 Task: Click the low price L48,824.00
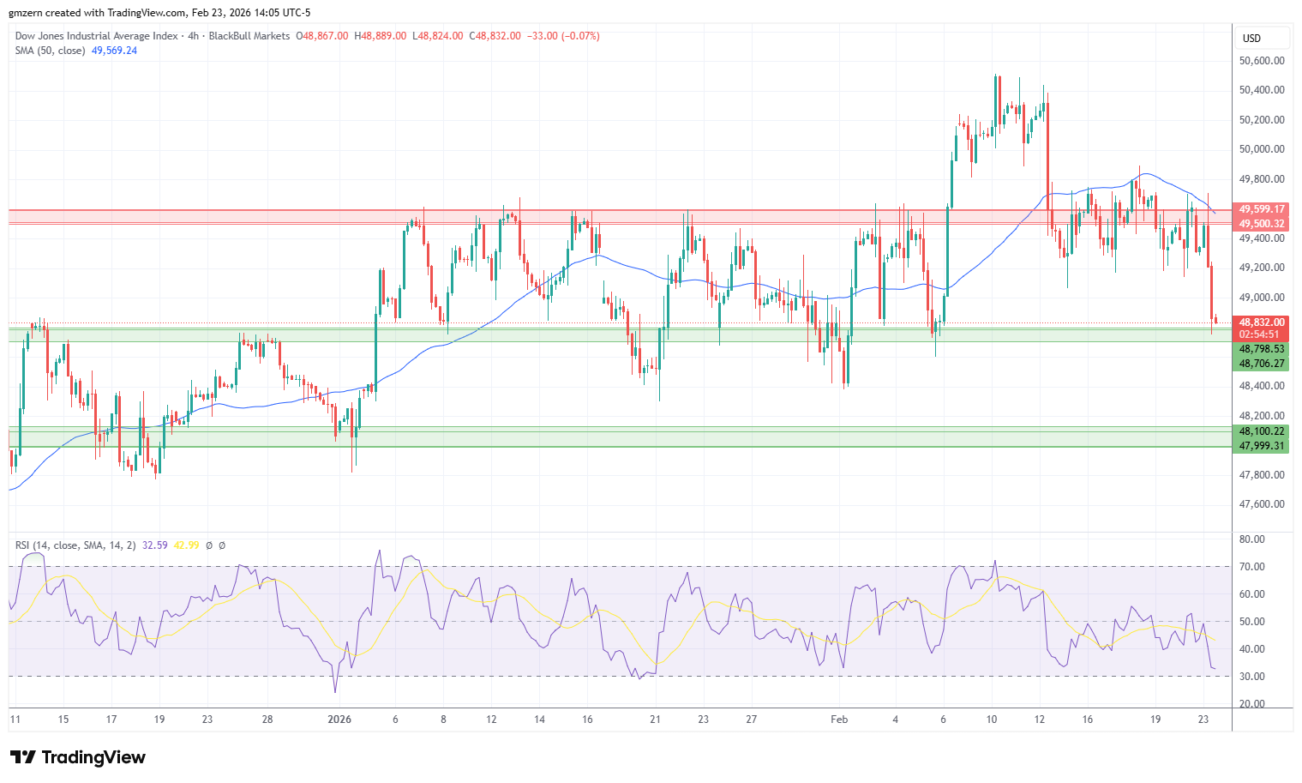437,36
